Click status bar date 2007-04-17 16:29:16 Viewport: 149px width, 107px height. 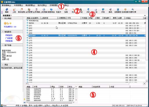[134, 106]
